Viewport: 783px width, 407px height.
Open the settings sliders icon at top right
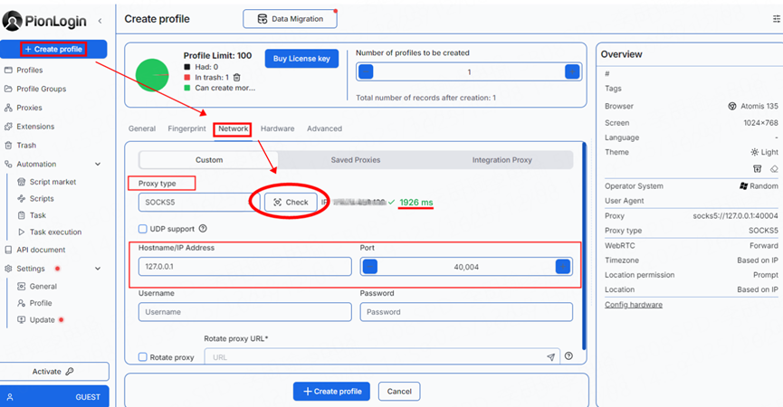pos(776,18)
